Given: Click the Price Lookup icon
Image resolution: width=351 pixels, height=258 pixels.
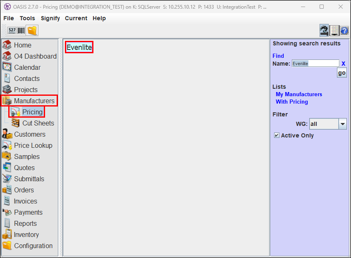Looking at the screenshot, I should click(x=7, y=145).
